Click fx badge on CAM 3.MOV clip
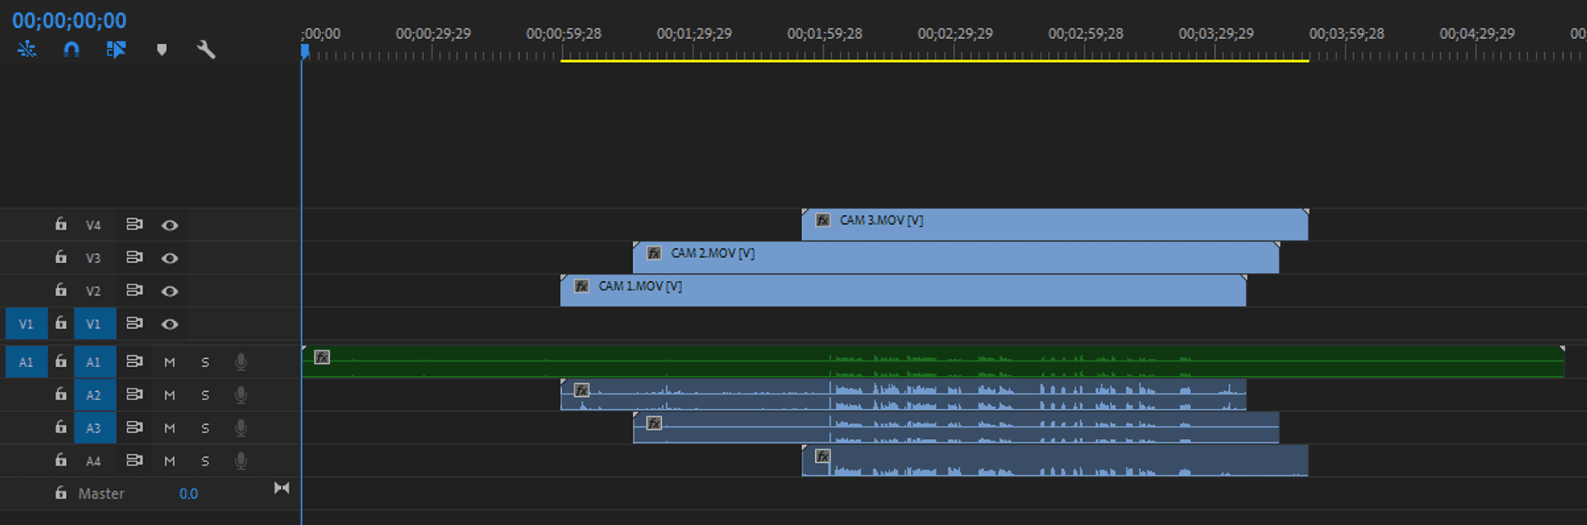1587x525 pixels. (822, 220)
